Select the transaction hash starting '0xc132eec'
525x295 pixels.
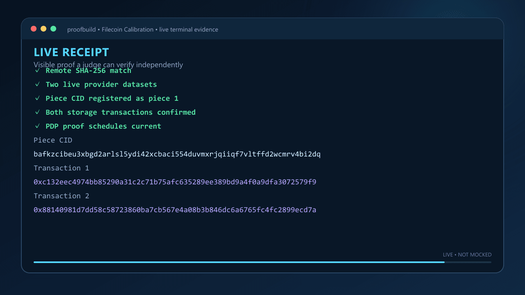(x=175, y=182)
